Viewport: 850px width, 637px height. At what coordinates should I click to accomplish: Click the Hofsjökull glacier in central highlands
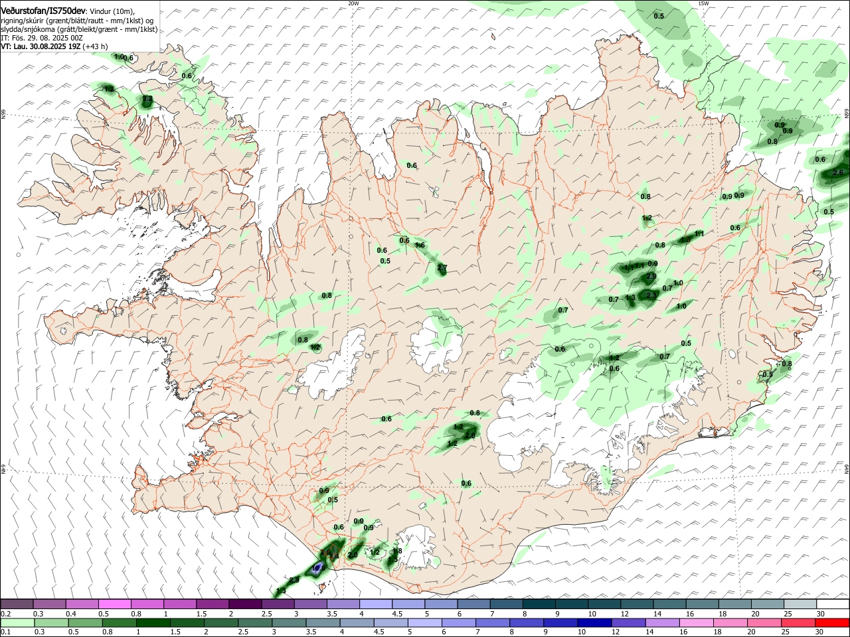(x=437, y=343)
